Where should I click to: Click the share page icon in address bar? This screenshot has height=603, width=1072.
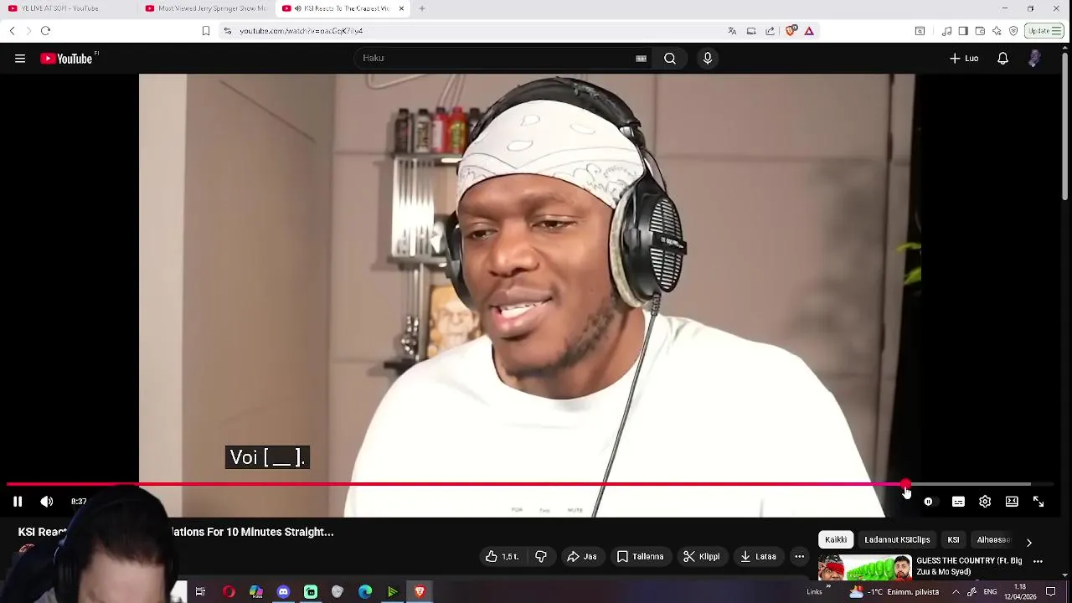(770, 31)
